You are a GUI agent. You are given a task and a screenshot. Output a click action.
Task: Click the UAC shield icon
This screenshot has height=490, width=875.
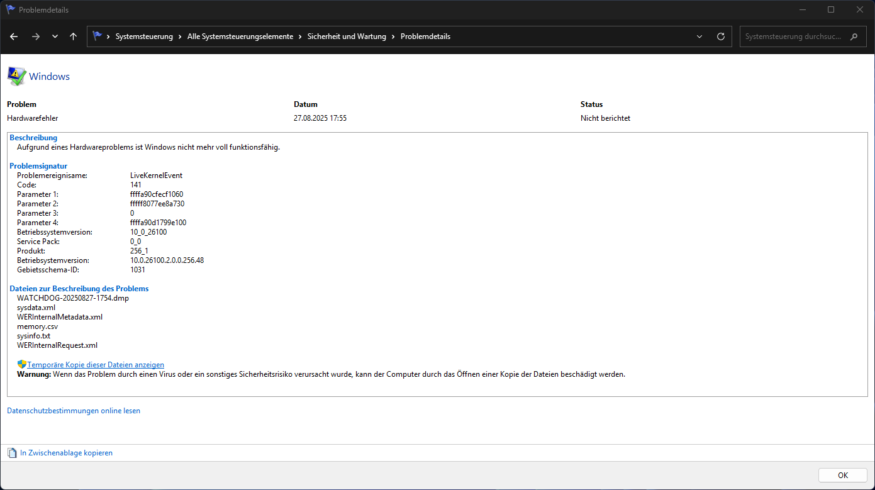pyautogui.click(x=22, y=364)
